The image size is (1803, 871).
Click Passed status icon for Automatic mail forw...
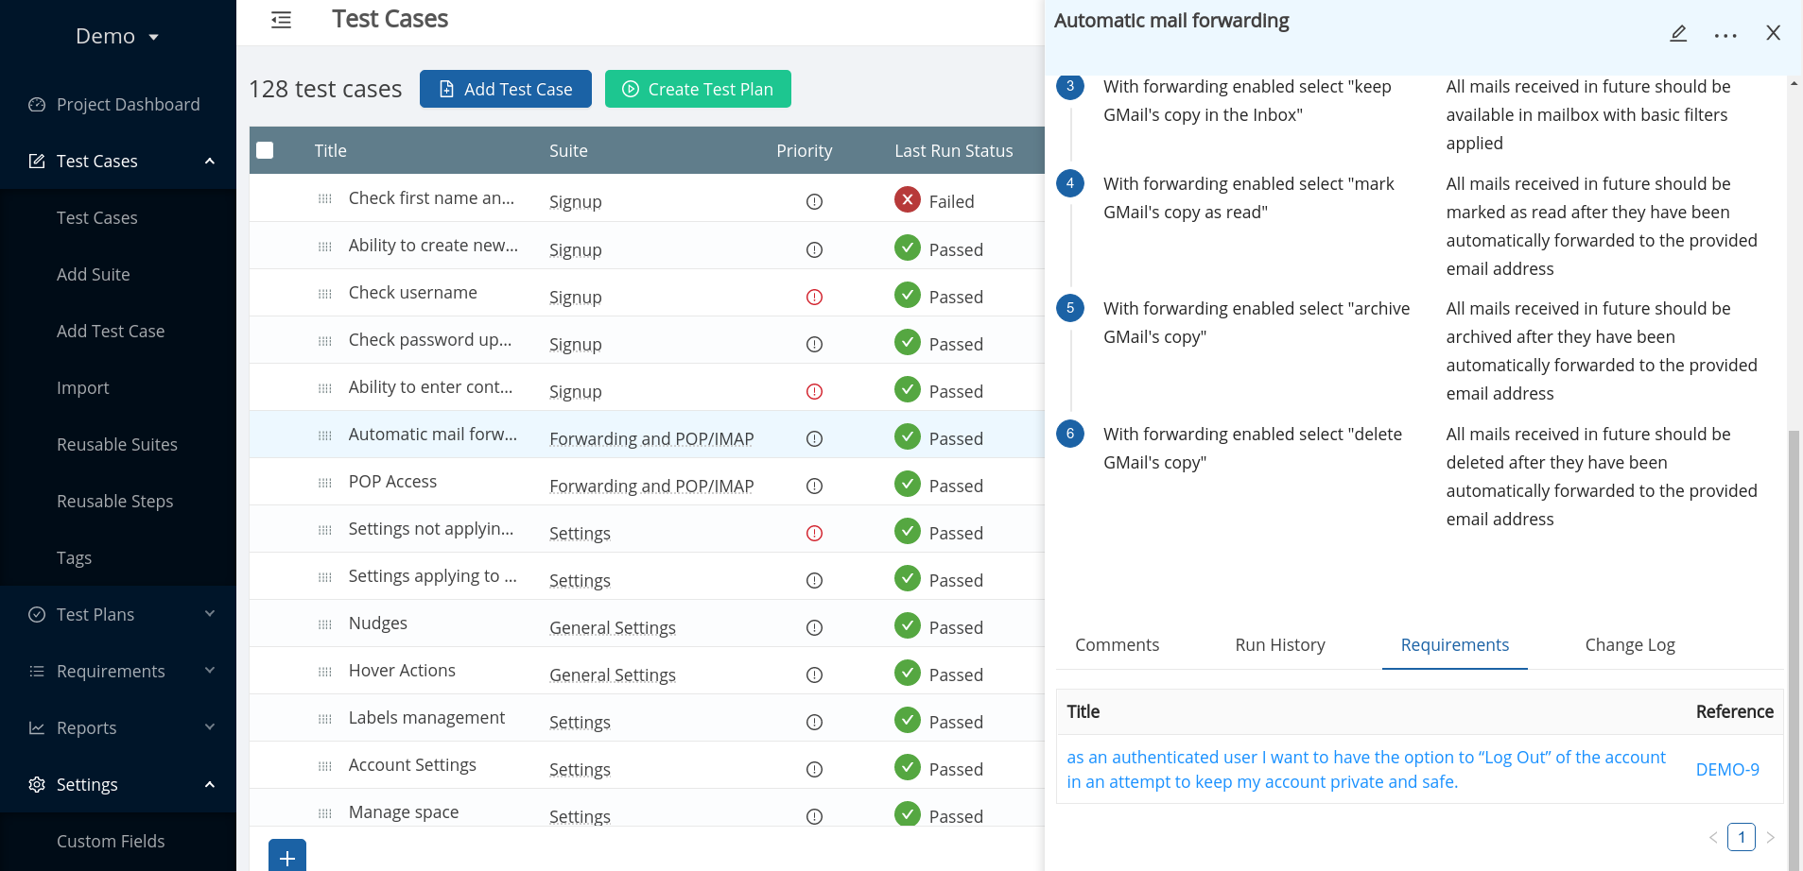pyautogui.click(x=908, y=436)
